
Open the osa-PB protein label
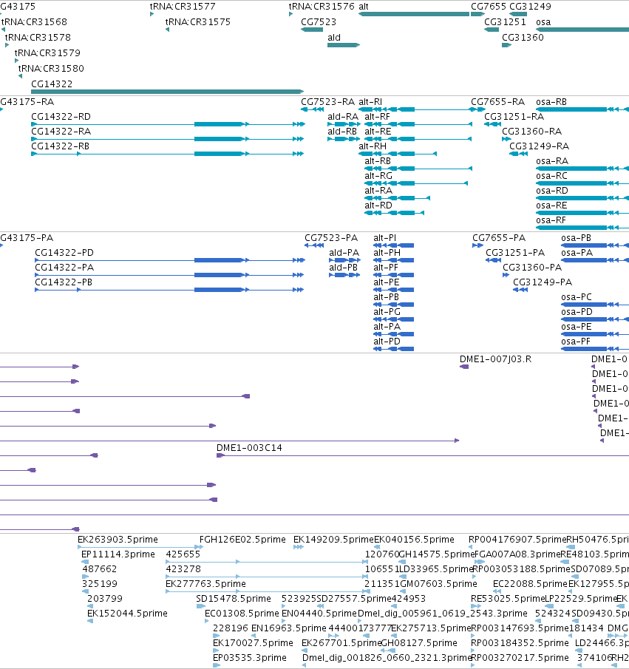coord(576,237)
